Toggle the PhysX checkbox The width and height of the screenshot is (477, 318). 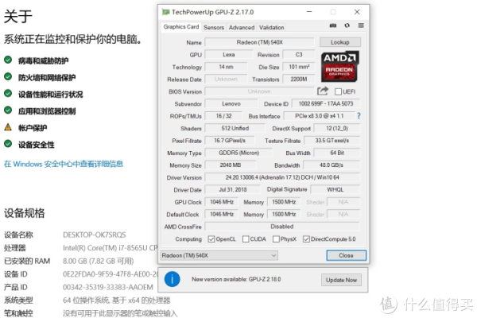click(x=276, y=239)
